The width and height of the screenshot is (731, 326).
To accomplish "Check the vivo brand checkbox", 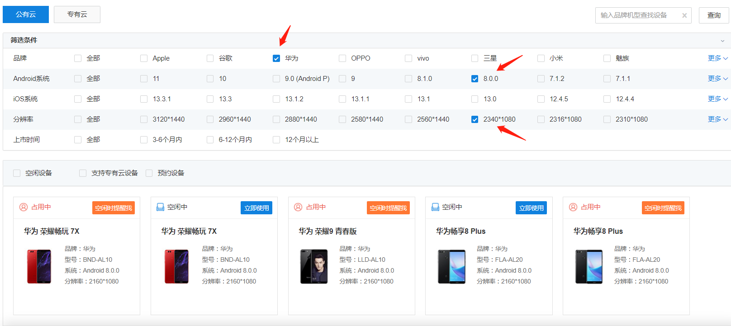I will 408,58.
